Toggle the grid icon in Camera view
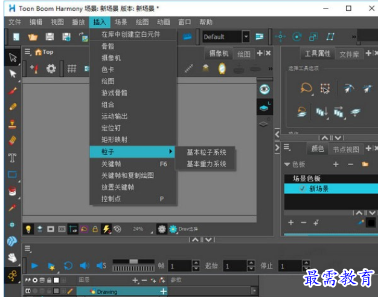Image resolution: width=378 pixels, height=297 pixels. (x=72, y=69)
